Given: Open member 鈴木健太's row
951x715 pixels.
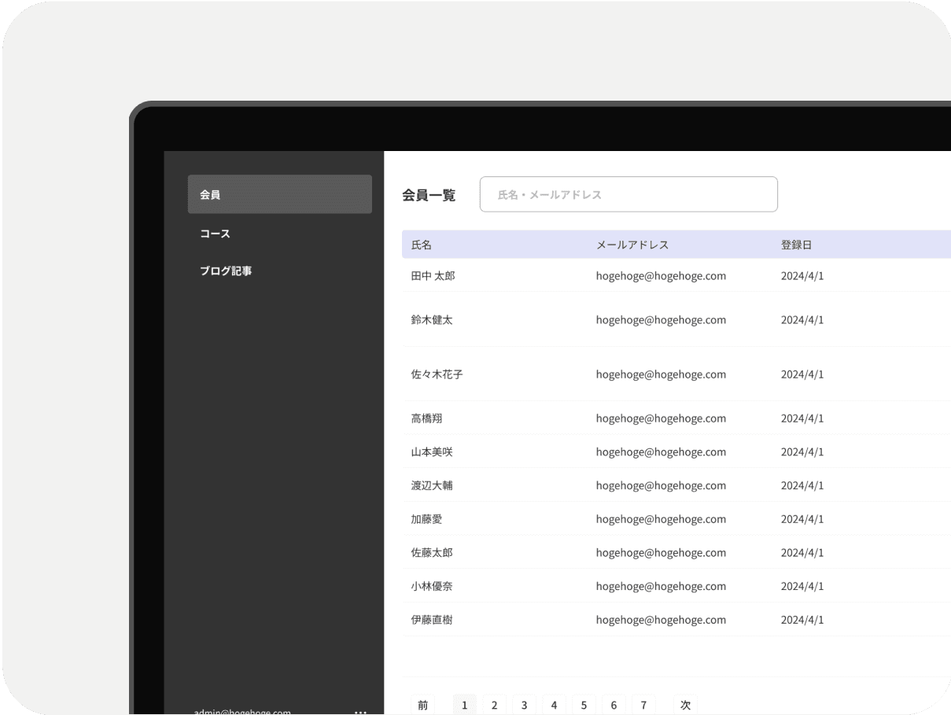Looking at the screenshot, I should (432, 320).
